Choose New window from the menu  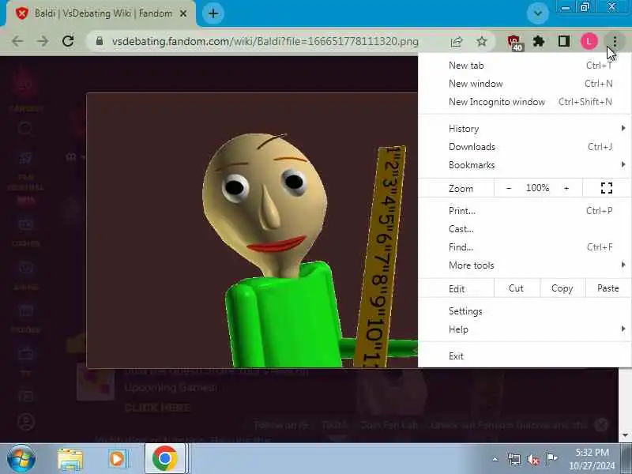click(525, 84)
